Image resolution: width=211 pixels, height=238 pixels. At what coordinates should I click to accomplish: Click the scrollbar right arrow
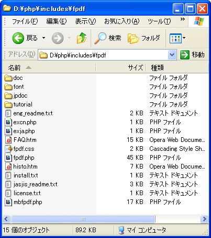(x=204, y=219)
